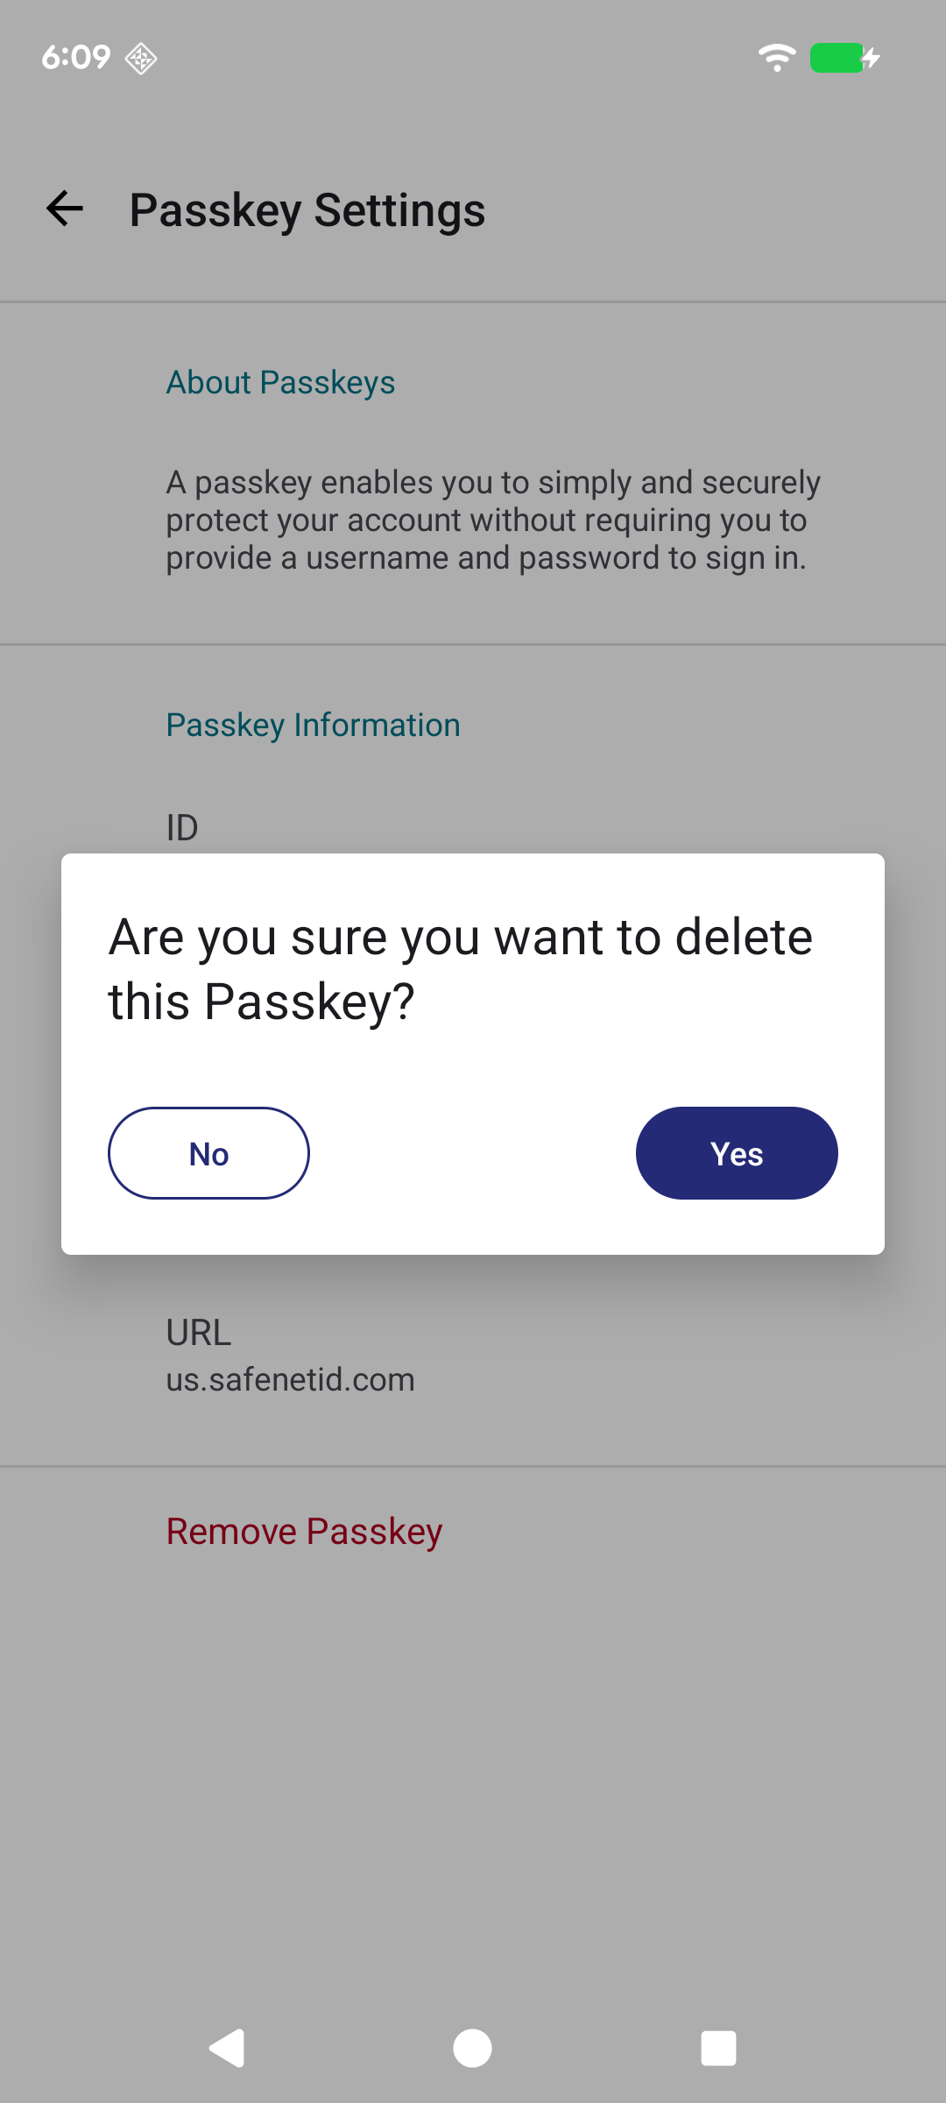This screenshot has height=2103, width=946.
Task: Toggle the outlined No pill control
Action: tap(208, 1153)
